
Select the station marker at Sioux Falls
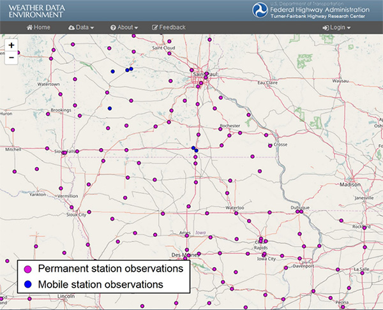point(64,152)
